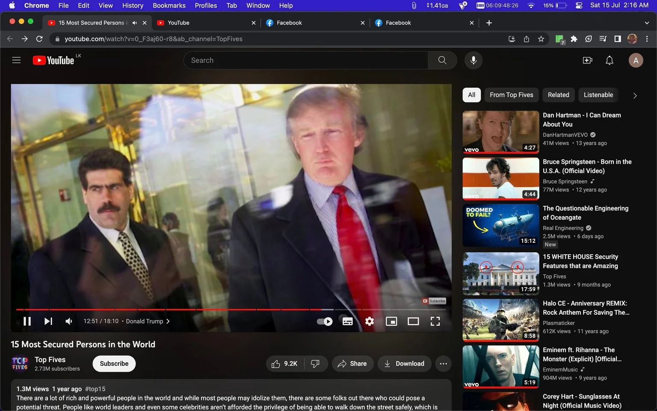Image resolution: width=657 pixels, height=411 pixels.
Task: Dislike the video with thumbs down
Action: pyautogui.click(x=316, y=363)
